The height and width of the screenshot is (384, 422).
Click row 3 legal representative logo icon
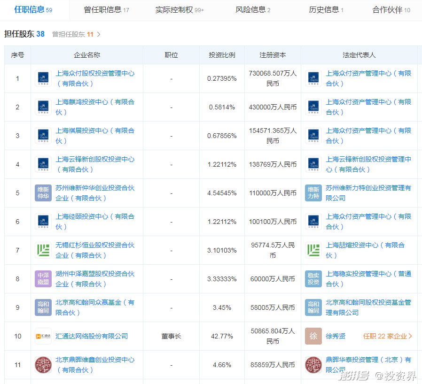pyautogui.click(x=313, y=136)
